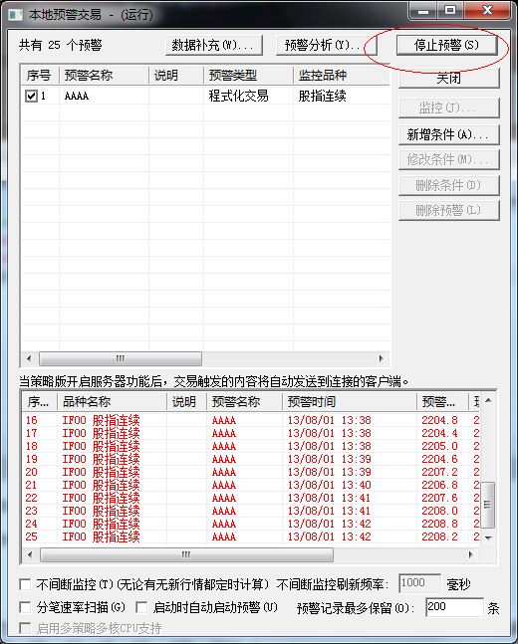Select record row 18 with price 2205.0
518x644 pixels.
251,446
